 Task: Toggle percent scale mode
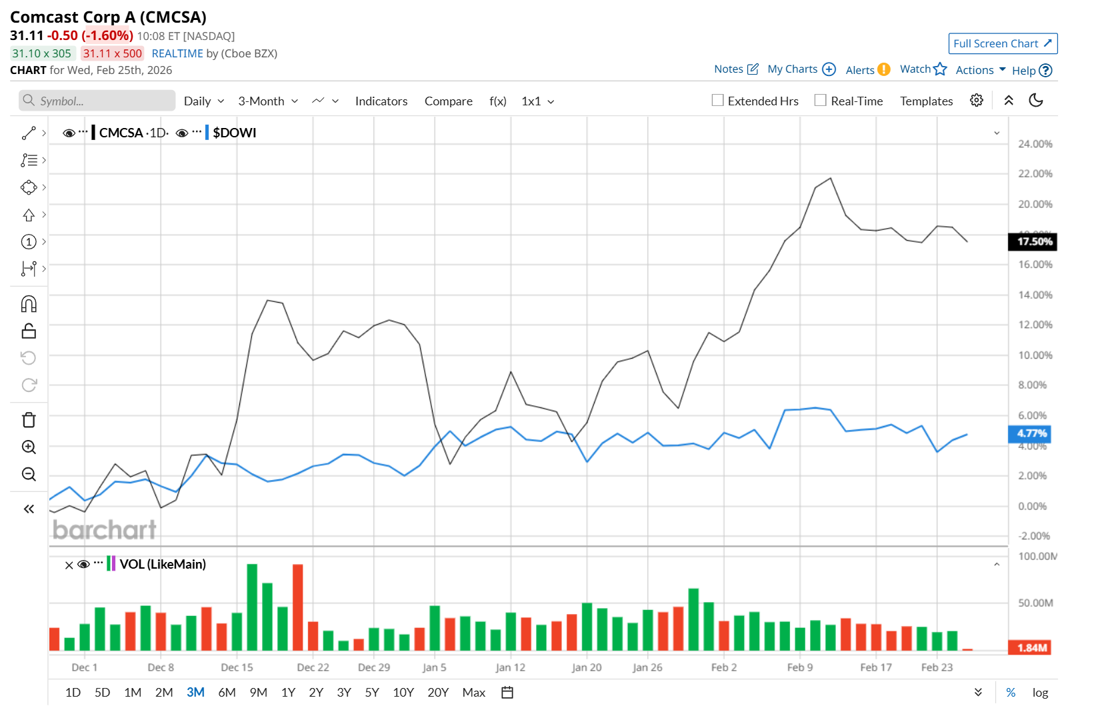1011,693
